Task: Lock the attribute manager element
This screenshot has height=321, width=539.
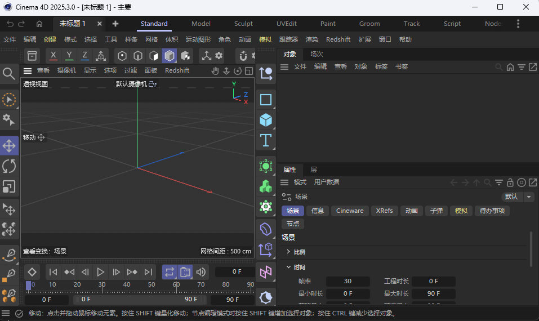Action: point(510,182)
